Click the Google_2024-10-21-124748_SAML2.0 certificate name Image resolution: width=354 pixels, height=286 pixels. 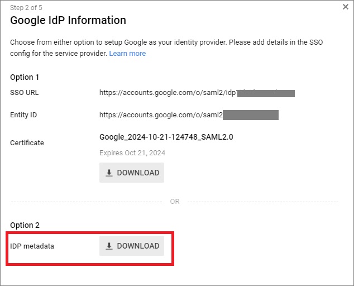(166, 137)
